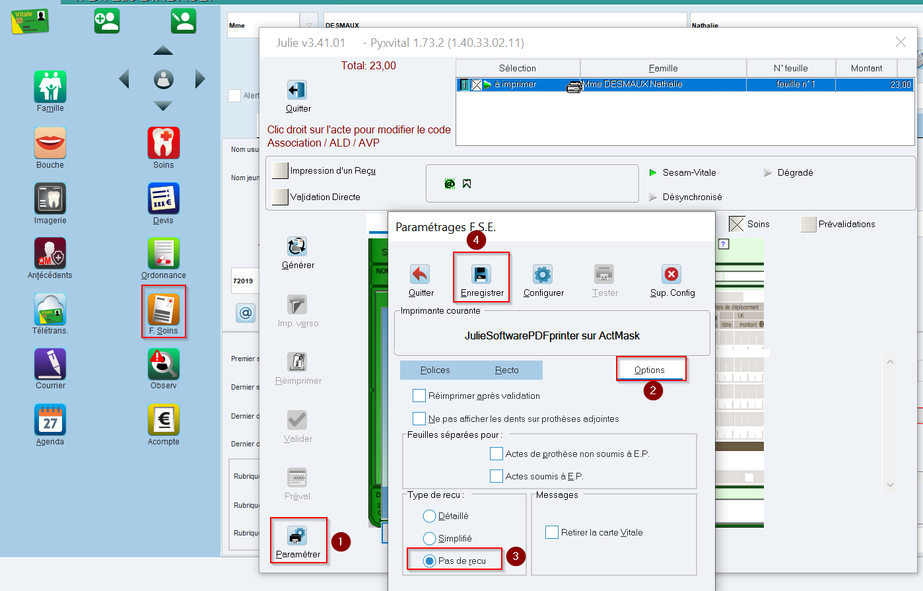Select Détaillé receipt type
This screenshot has width=923, height=591.
pos(430,516)
